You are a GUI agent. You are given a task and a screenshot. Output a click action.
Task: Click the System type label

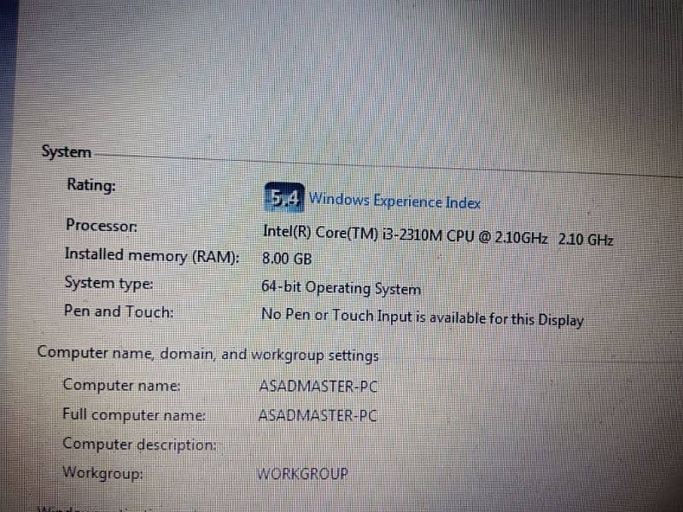pyautogui.click(x=108, y=283)
